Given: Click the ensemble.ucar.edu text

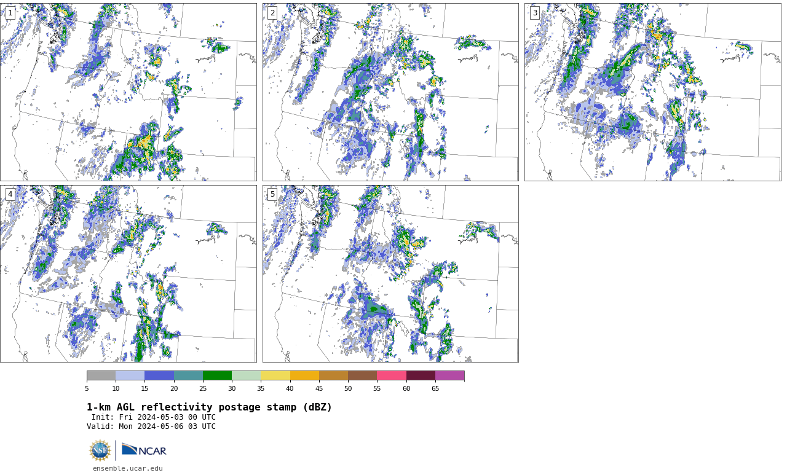Looking at the screenshot, I should pos(128,469).
